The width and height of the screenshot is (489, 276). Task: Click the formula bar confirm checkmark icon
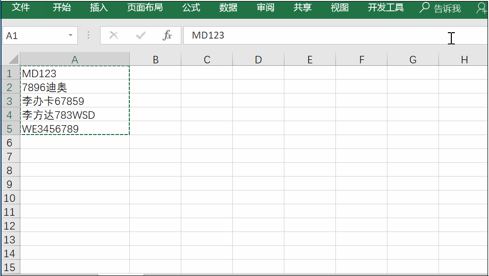click(x=141, y=36)
